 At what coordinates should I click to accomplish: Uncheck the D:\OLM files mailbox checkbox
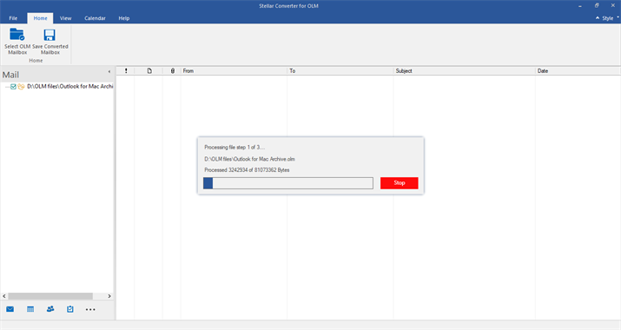(14, 86)
